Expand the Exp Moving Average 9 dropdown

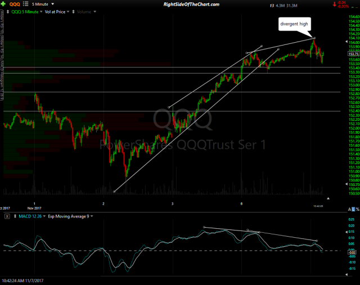(x=70, y=216)
